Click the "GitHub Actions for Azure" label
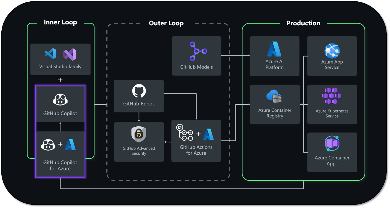The image size is (390, 208). (x=196, y=150)
